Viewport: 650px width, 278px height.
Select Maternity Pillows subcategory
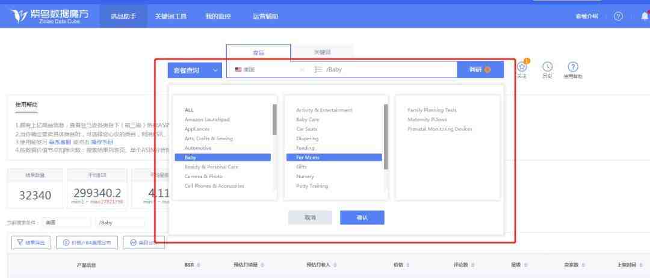(427, 120)
